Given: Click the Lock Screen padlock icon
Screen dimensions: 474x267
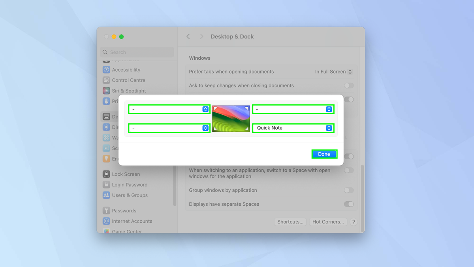Looking at the screenshot, I should pos(107,174).
